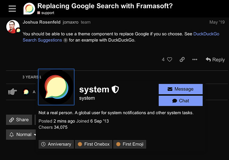The height and width of the screenshot is (160, 229).
Task: Open the First Onebox badge
Action: coord(94,144)
